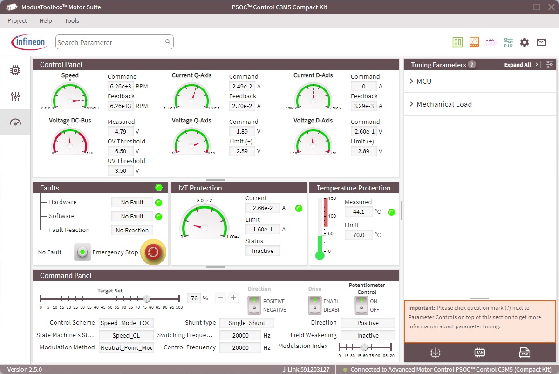The image size is (559, 374).
Task: Flip the Direction positive/negative switch
Action: [254, 305]
